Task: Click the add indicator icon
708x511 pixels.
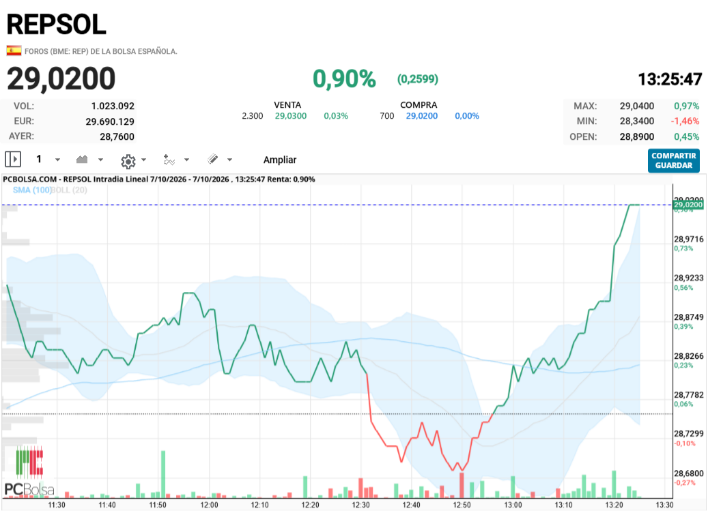Action: click(x=169, y=160)
